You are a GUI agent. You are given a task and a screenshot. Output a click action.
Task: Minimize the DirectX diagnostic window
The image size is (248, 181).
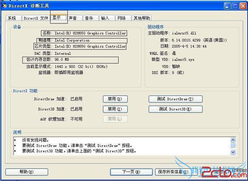coord(227,6)
